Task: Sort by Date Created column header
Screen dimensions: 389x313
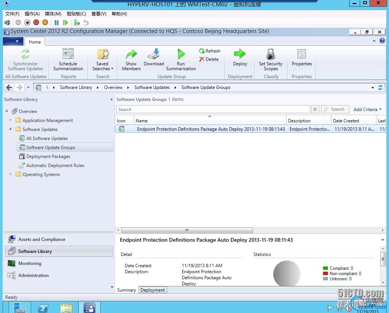Action: coord(353,120)
